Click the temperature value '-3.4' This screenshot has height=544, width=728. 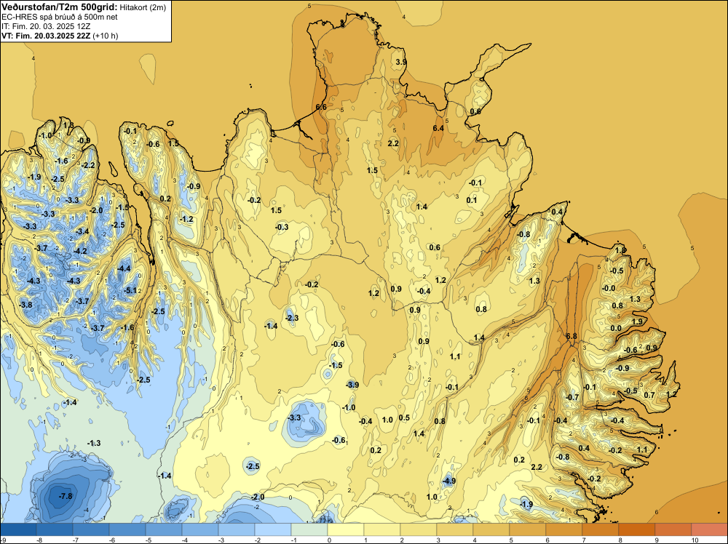coord(82,231)
